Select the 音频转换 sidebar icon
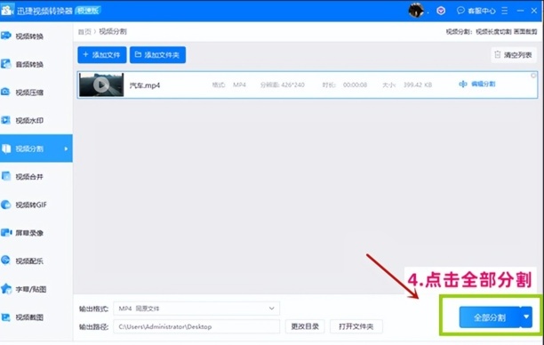544x345 pixels. 6,64
